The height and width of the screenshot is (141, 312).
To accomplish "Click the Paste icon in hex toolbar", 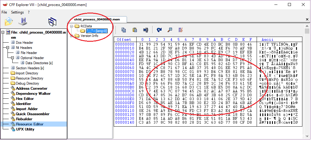I will [x=135, y=30].
